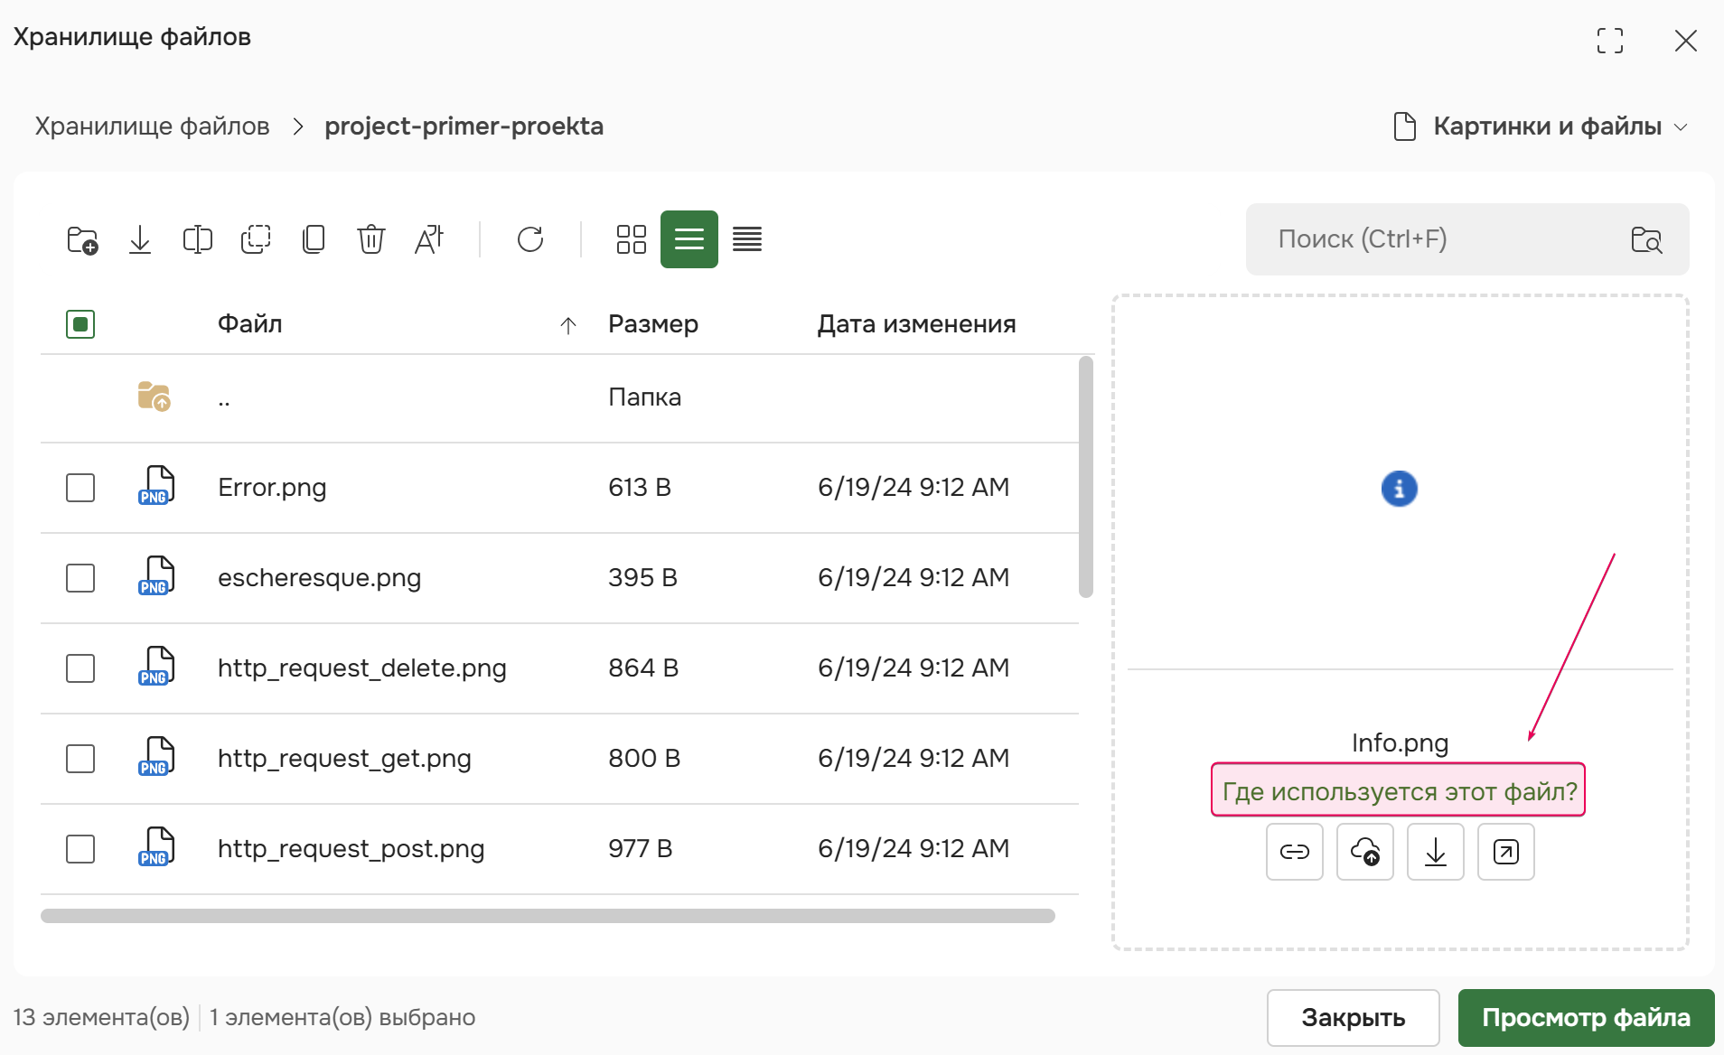Screen dimensions: 1724x1055
Task: Toggle fullscreen for the file storage dialog
Action: [x=1610, y=41]
